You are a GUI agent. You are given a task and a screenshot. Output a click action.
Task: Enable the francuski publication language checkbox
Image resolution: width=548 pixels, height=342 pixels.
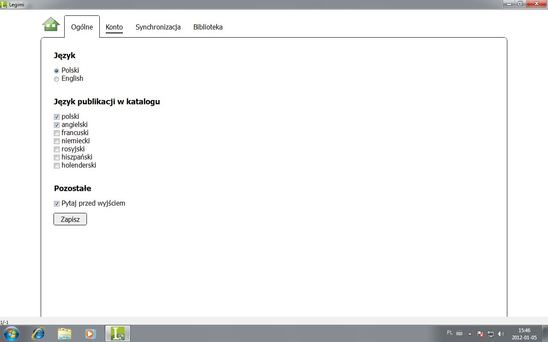pyautogui.click(x=57, y=133)
